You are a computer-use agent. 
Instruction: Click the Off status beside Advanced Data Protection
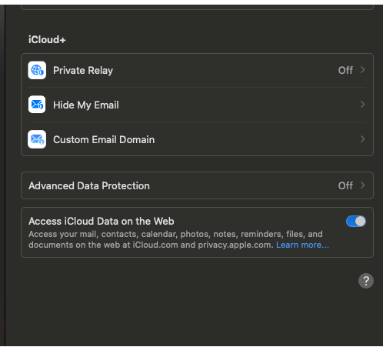[x=345, y=185]
